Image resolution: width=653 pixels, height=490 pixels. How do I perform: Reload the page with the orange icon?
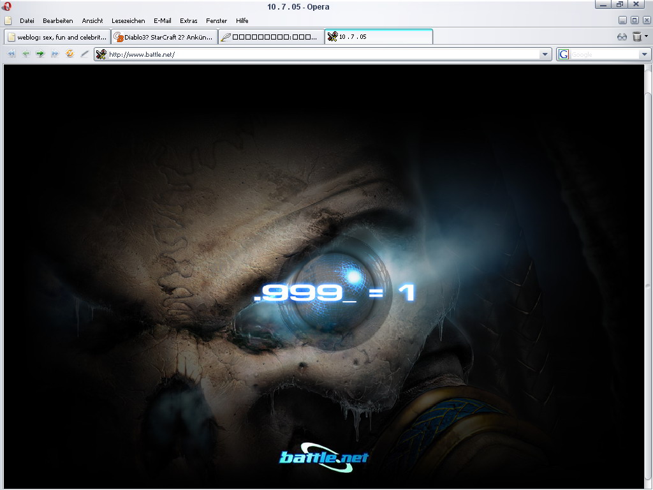[x=70, y=54]
